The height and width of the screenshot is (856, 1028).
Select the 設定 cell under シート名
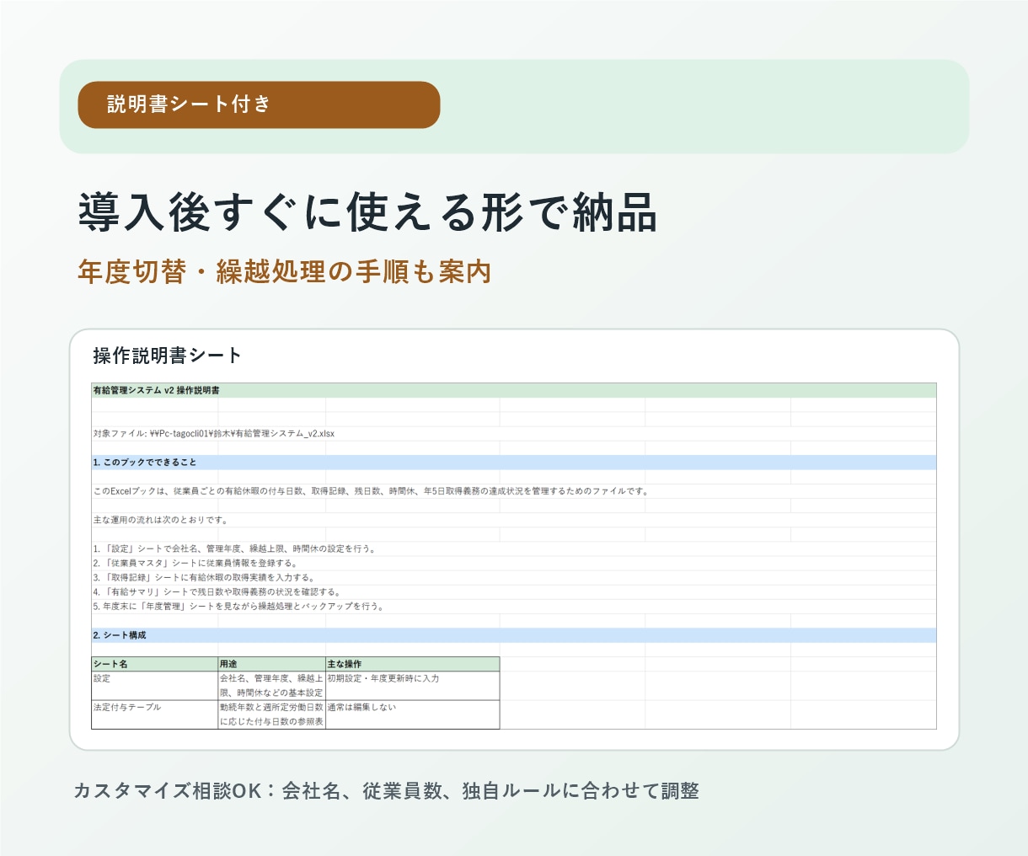[155, 685]
